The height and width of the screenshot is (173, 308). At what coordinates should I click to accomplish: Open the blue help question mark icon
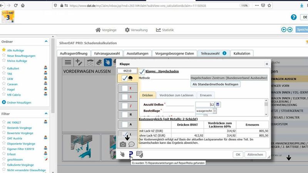(294, 17)
